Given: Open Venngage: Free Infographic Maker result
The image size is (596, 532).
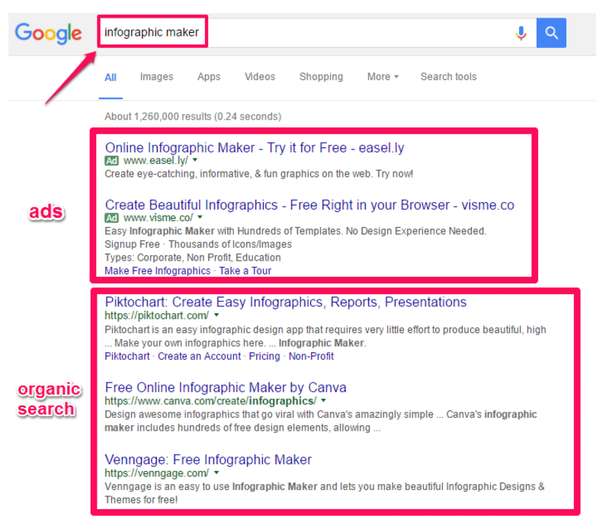Looking at the screenshot, I should [x=208, y=460].
